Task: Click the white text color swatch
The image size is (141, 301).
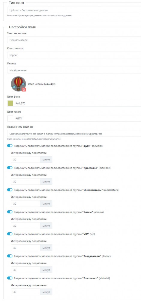Action: (10, 118)
